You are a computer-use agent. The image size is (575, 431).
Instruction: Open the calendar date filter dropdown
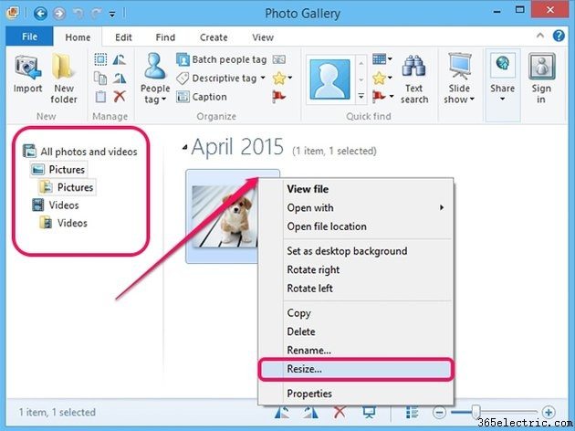pos(382,58)
